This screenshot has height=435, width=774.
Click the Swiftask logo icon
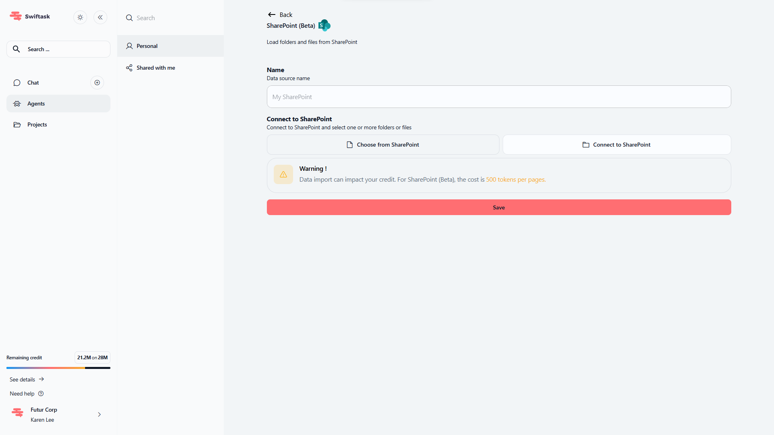(16, 16)
